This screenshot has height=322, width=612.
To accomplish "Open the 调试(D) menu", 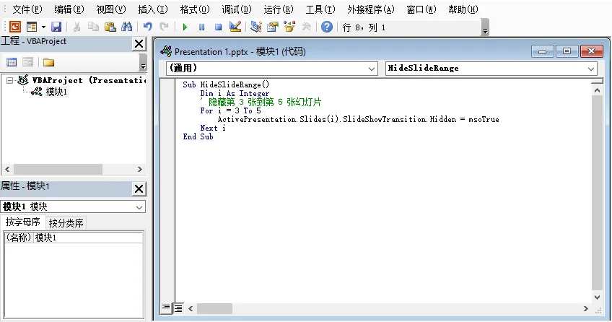I will click(x=237, y=9).
